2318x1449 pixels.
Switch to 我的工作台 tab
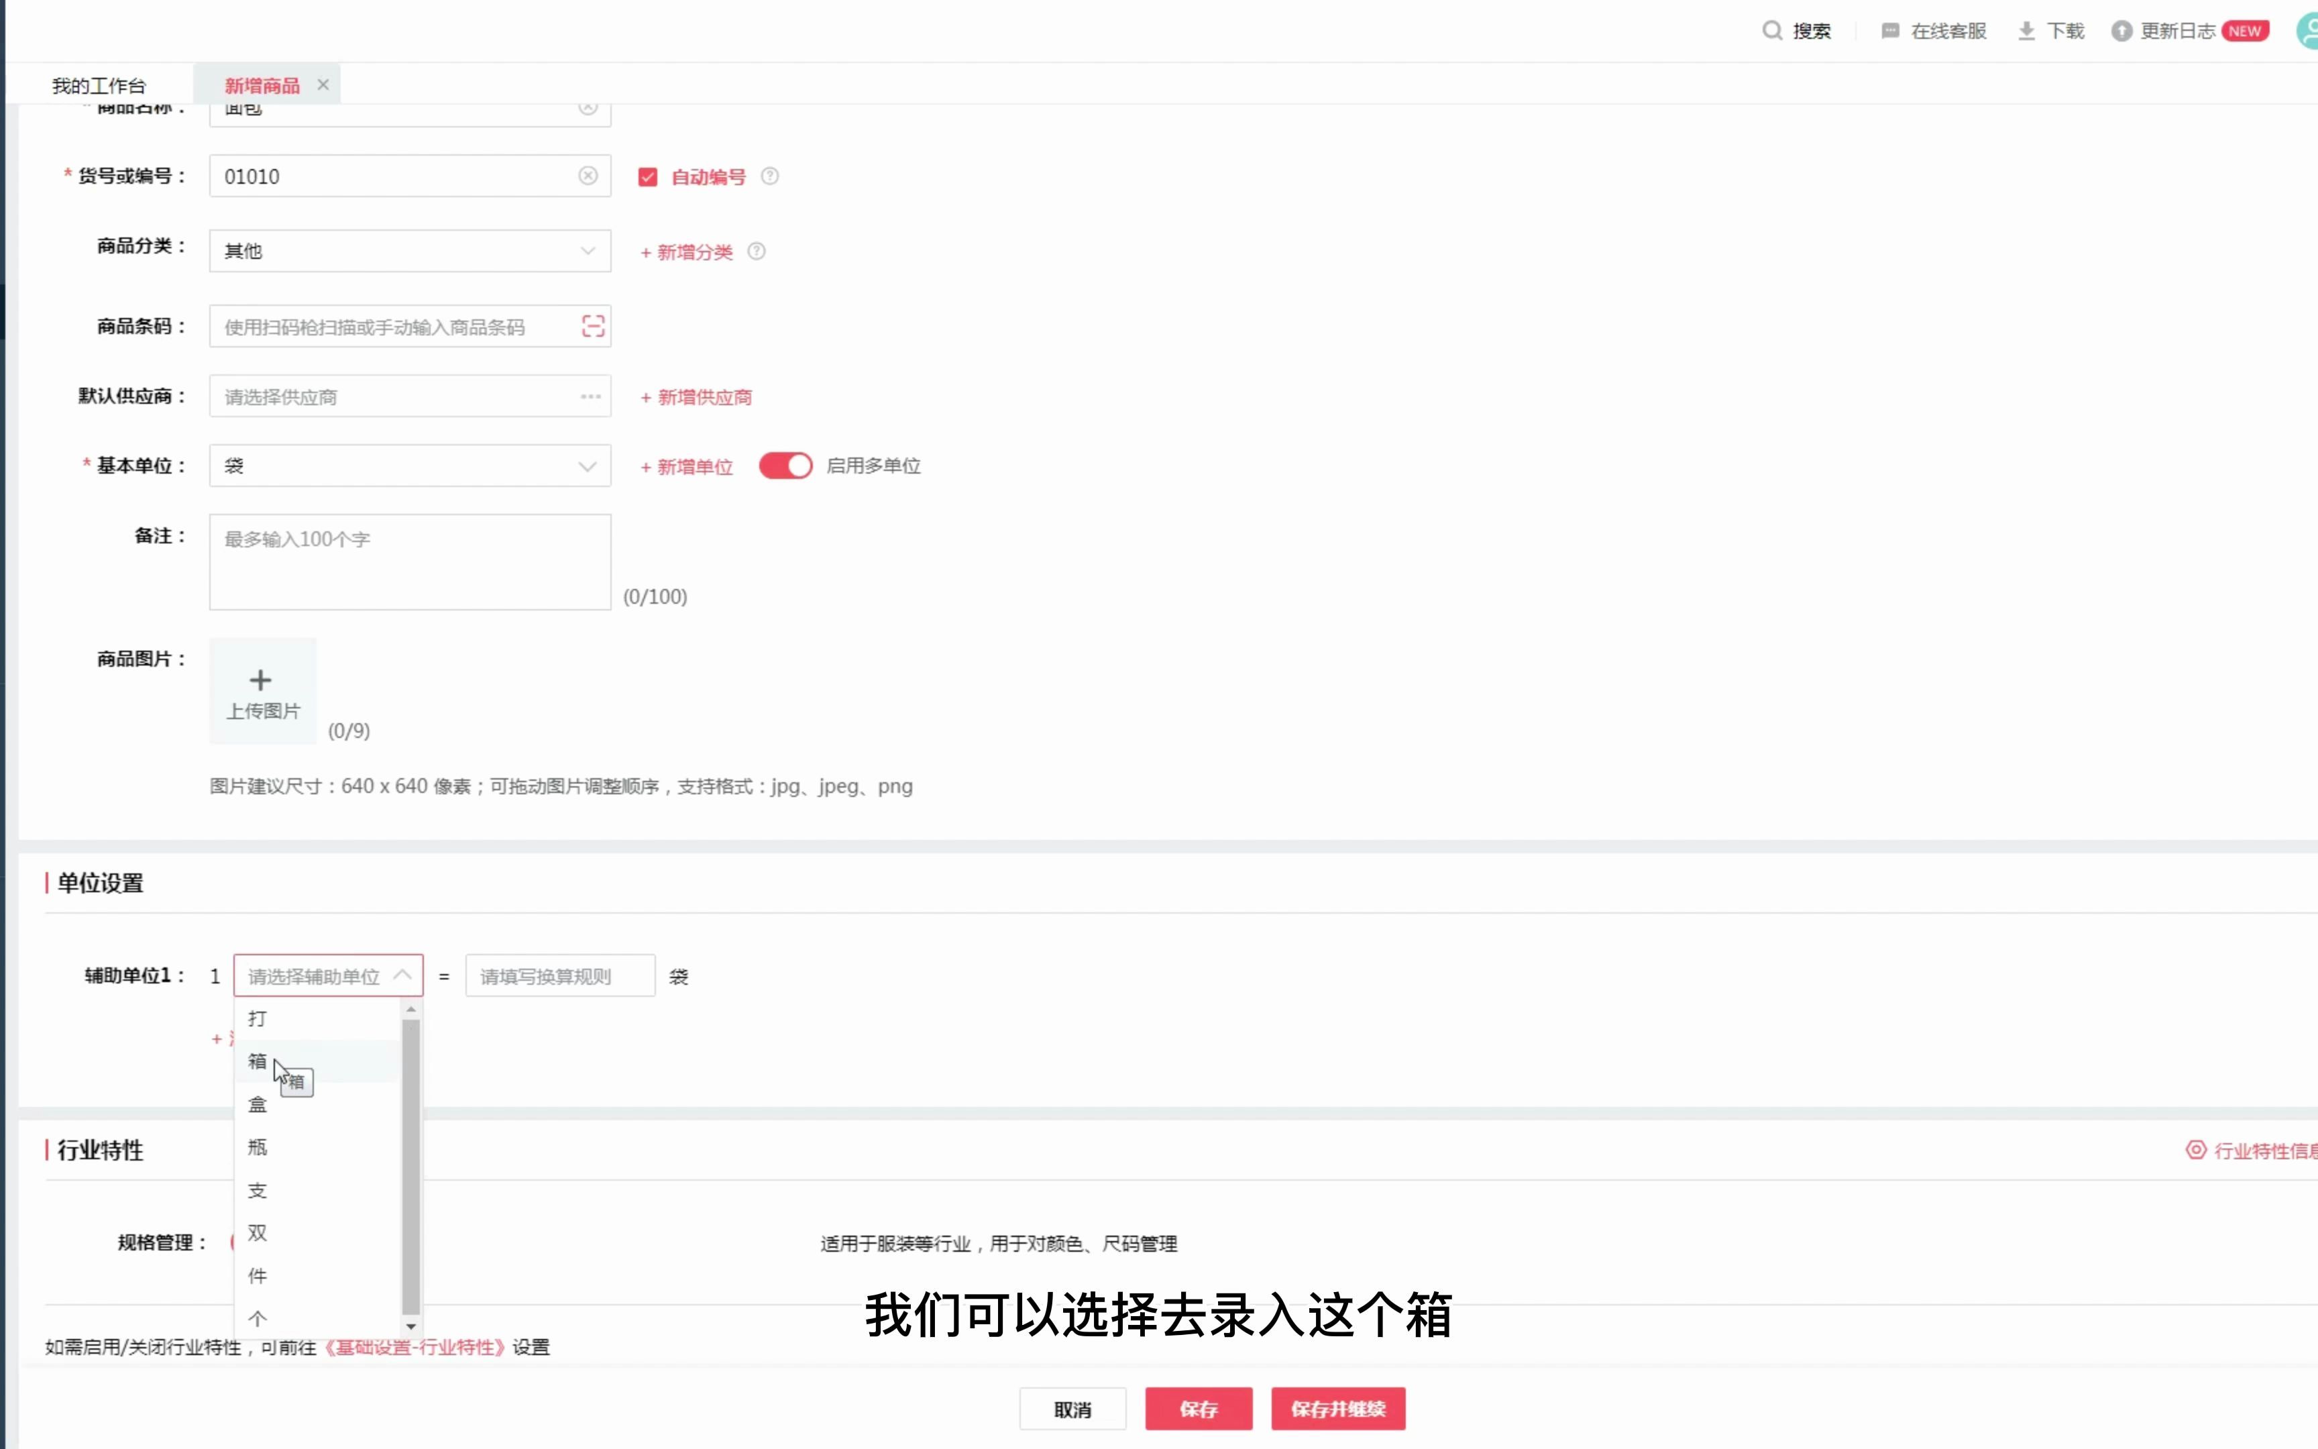99,85
